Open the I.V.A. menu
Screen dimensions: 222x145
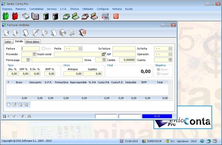pyautogui.click(x=63, y=9)
